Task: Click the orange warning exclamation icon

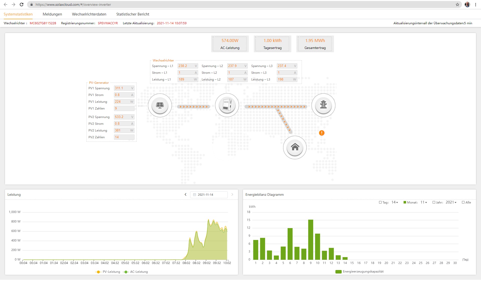Action: pos(322,133)
